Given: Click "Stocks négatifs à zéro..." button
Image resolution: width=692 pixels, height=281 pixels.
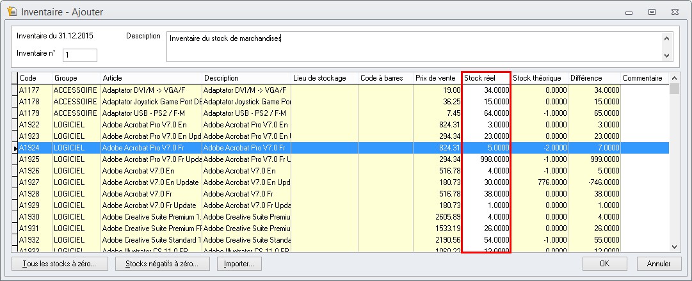Looking at the screenshot, I should 161,264.
